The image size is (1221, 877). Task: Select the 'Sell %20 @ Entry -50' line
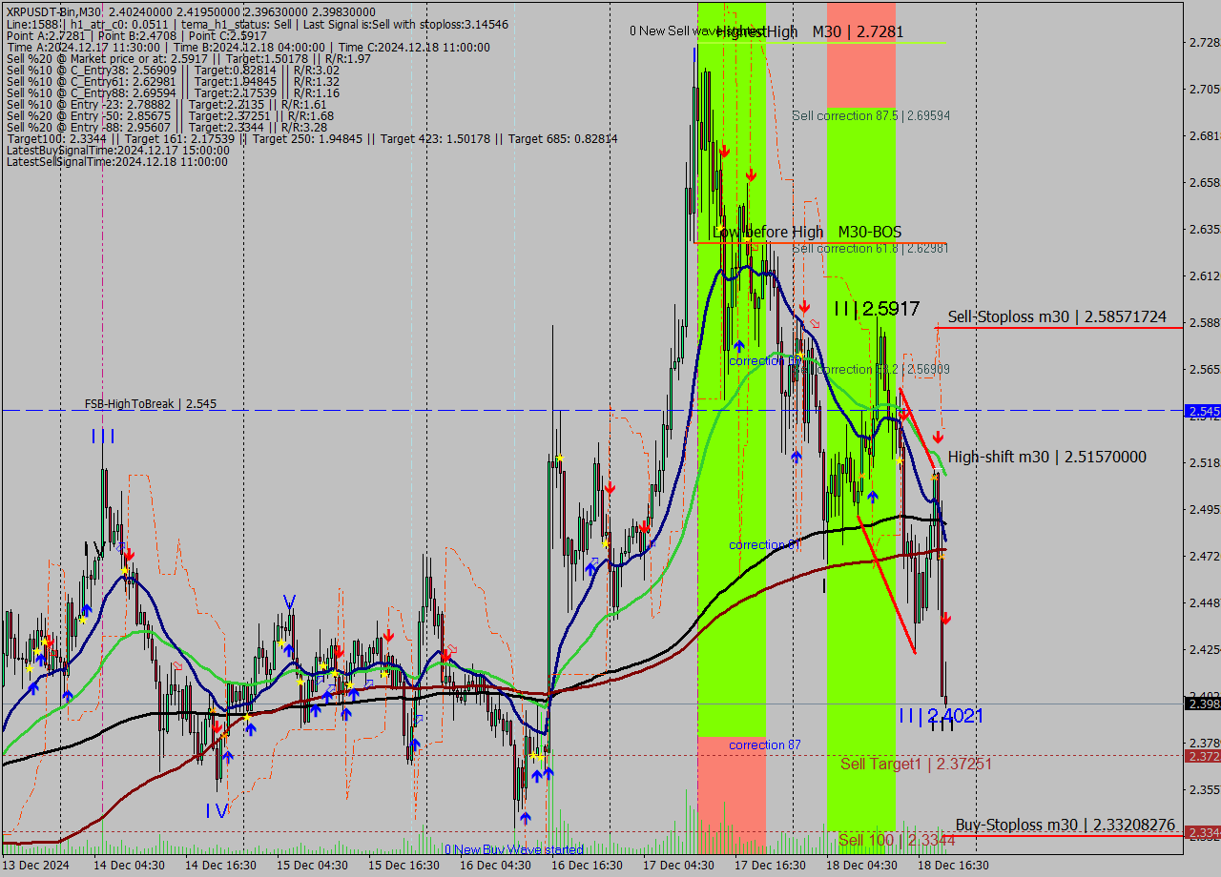170,115
